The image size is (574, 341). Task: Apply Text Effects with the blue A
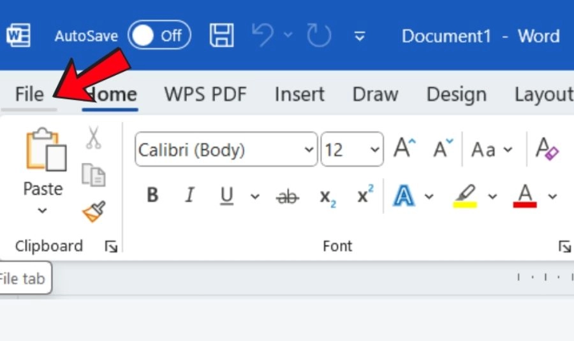coord(403,196)
